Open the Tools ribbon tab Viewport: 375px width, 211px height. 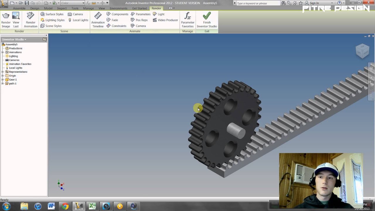(75, 8)
